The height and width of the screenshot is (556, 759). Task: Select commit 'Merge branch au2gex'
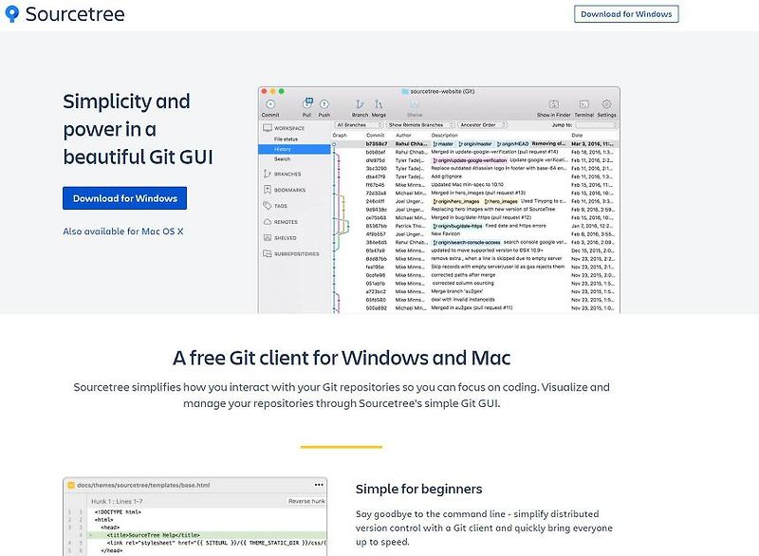click(x=475, y=291)
